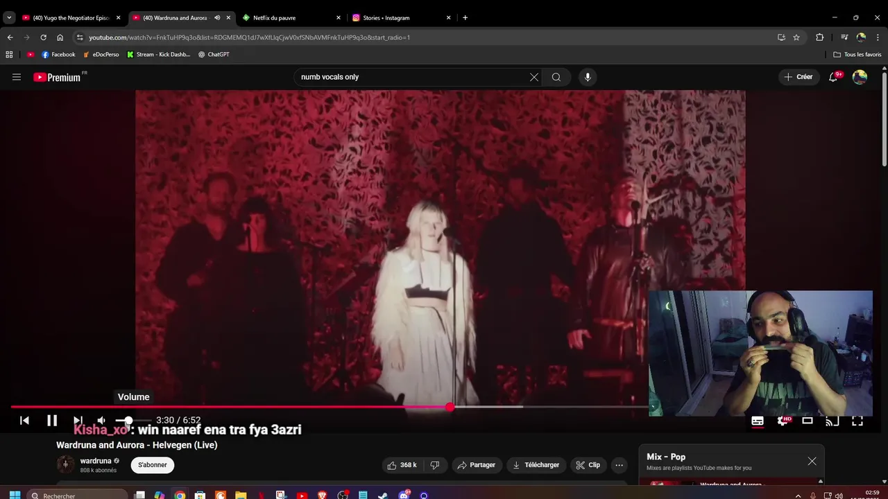Show hidden system tray icons
Image resolution: width=888 pixels, height=499 pixels.
coord(798,495)
